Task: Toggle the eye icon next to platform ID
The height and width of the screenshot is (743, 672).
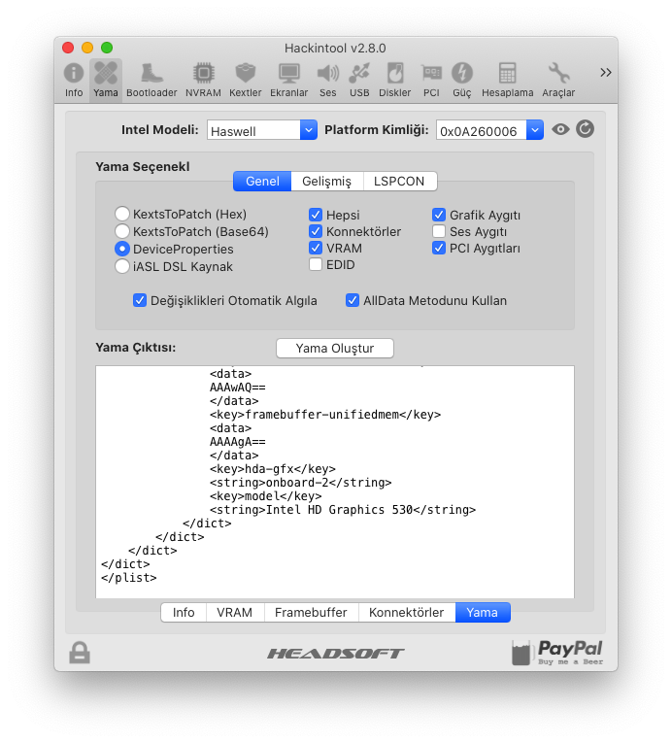Action: tap(560, 129)
